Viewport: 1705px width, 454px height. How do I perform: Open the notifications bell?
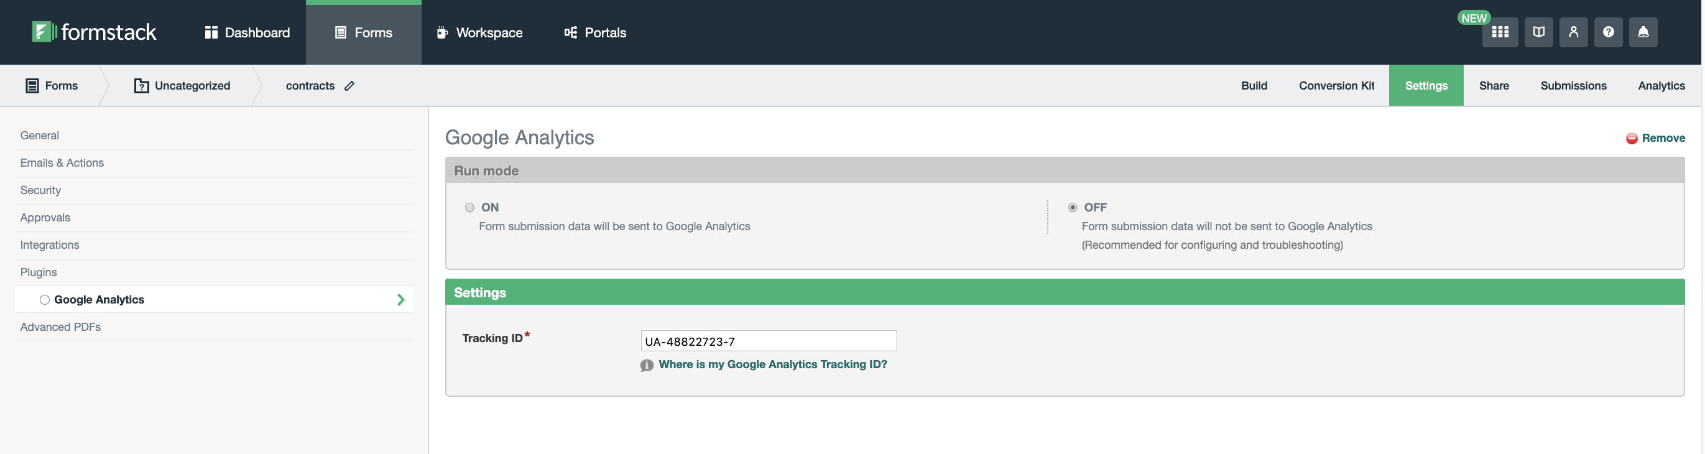1643,32
